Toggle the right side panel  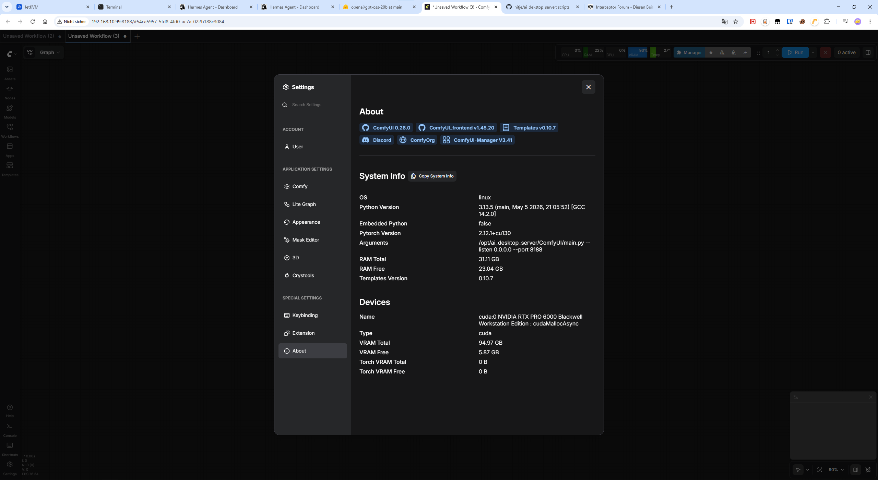coord(868,52)
